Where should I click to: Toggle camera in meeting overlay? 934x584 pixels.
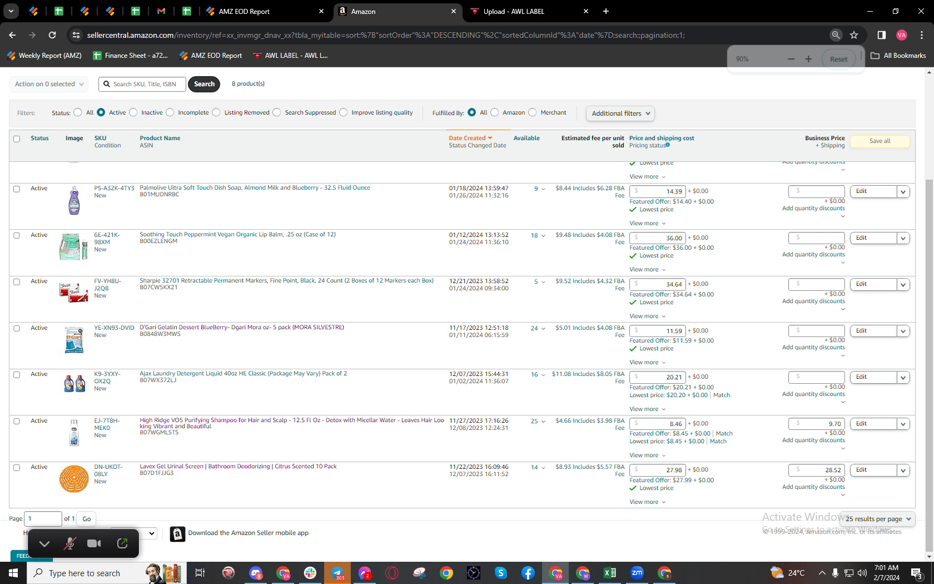(95, 543)
